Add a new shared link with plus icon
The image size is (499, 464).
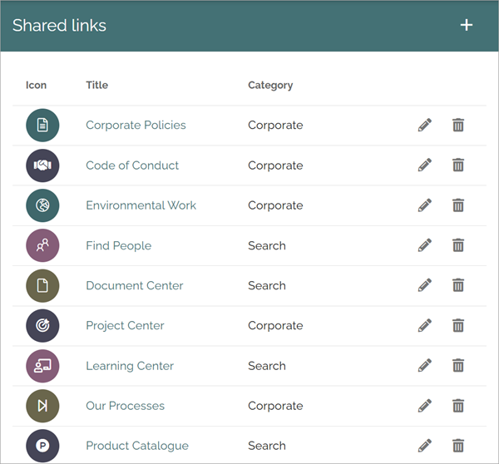tap(467, 25)
